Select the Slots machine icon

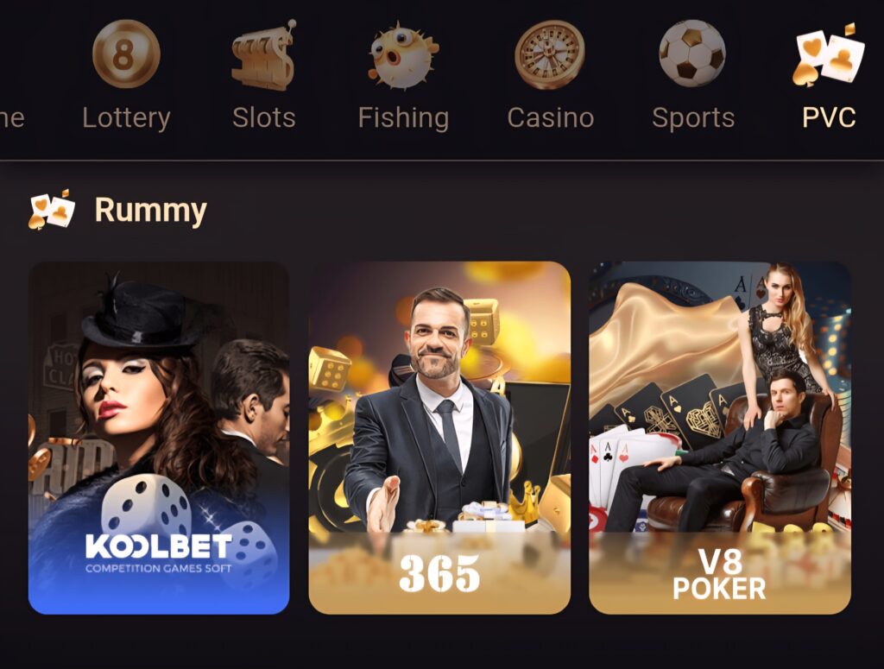pyautogui.click(x=264, y=55)
